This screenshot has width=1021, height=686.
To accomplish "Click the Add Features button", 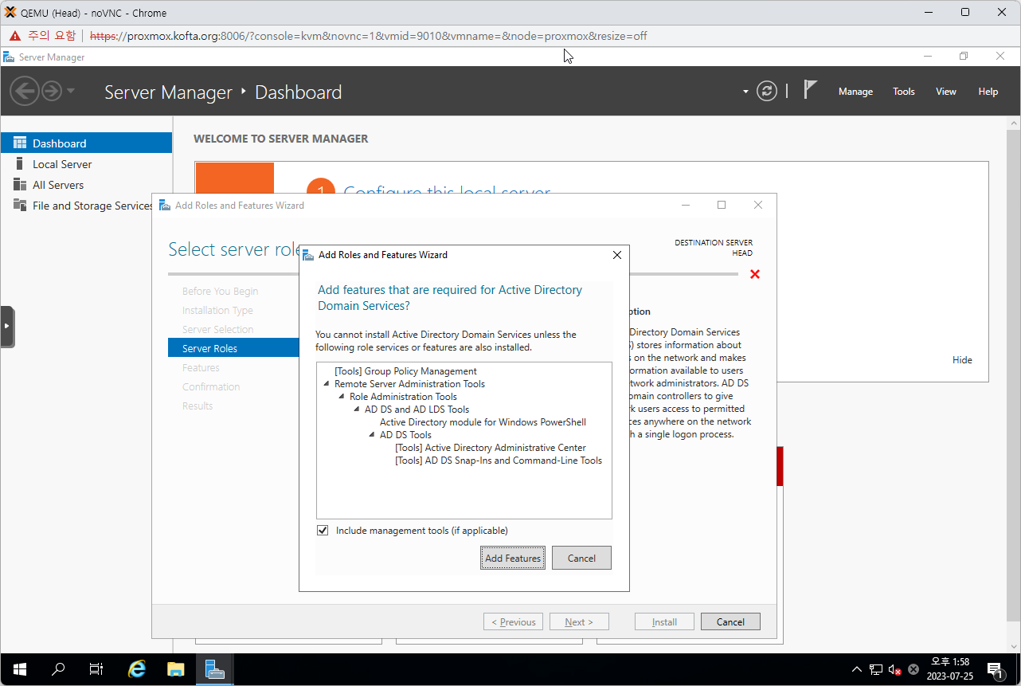I will 513,558.
